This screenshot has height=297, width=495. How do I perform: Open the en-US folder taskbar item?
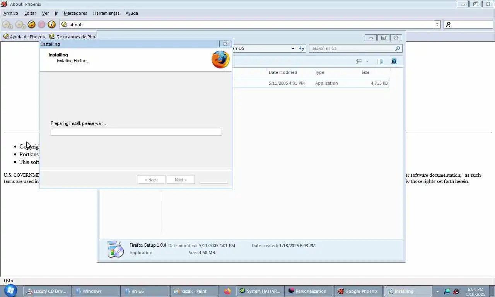pyautogui.click(x=145, y=291)
